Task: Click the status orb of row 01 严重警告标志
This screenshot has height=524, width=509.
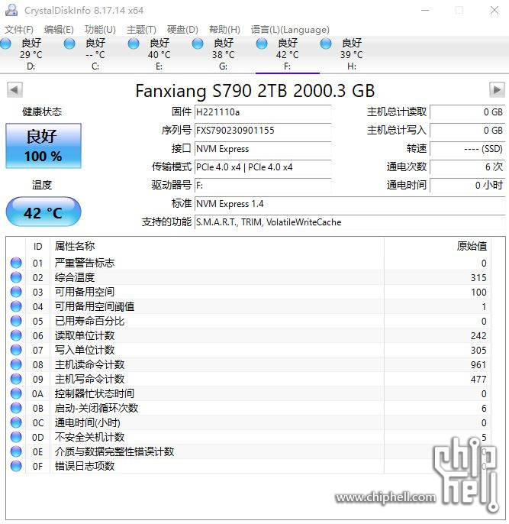Action: 16,263
